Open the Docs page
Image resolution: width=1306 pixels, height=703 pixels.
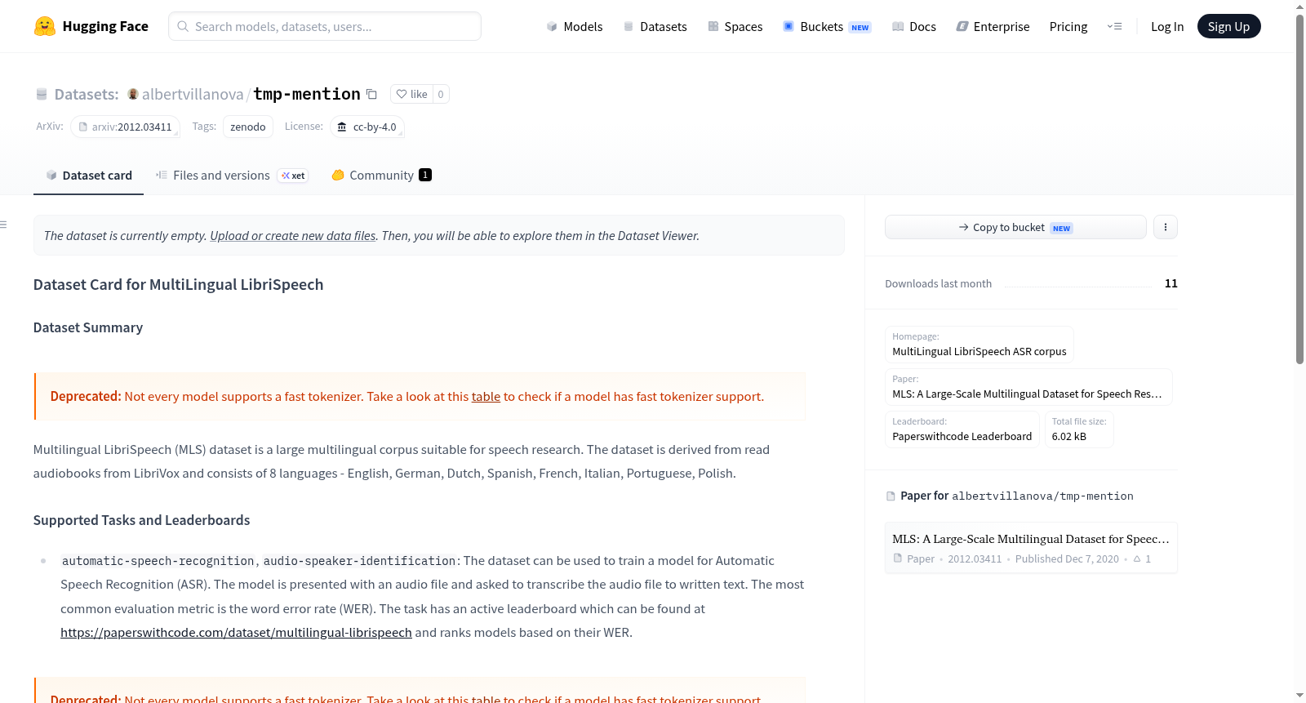914,26
